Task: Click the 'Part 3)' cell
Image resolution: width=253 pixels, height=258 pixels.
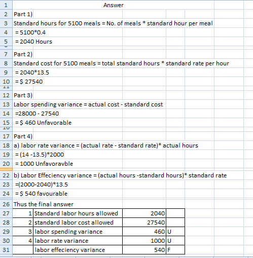Action: tap(23, 95)
